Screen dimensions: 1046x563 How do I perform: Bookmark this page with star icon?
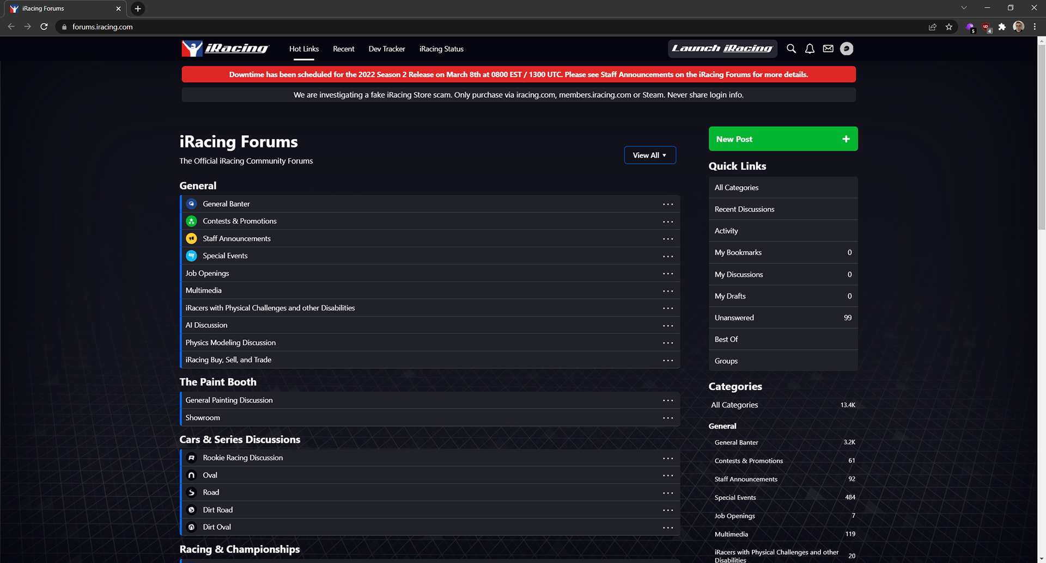tap(949, 27)
